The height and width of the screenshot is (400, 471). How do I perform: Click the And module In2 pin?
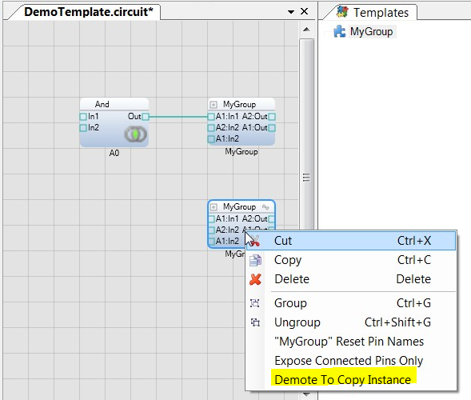click(83, 128)
